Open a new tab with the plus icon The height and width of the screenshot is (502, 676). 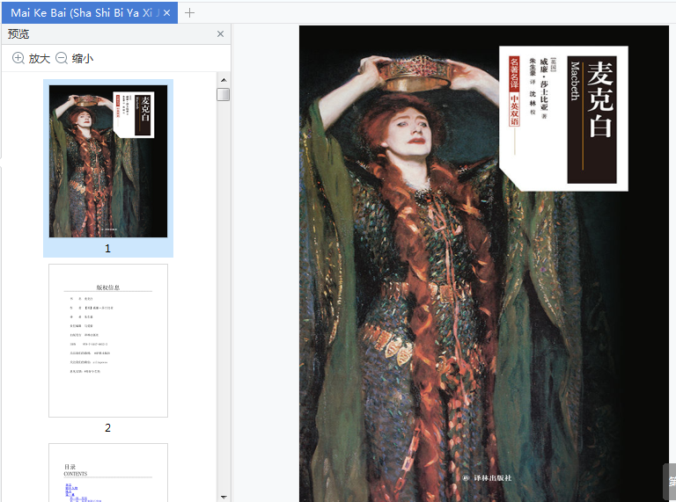point(189,12)
